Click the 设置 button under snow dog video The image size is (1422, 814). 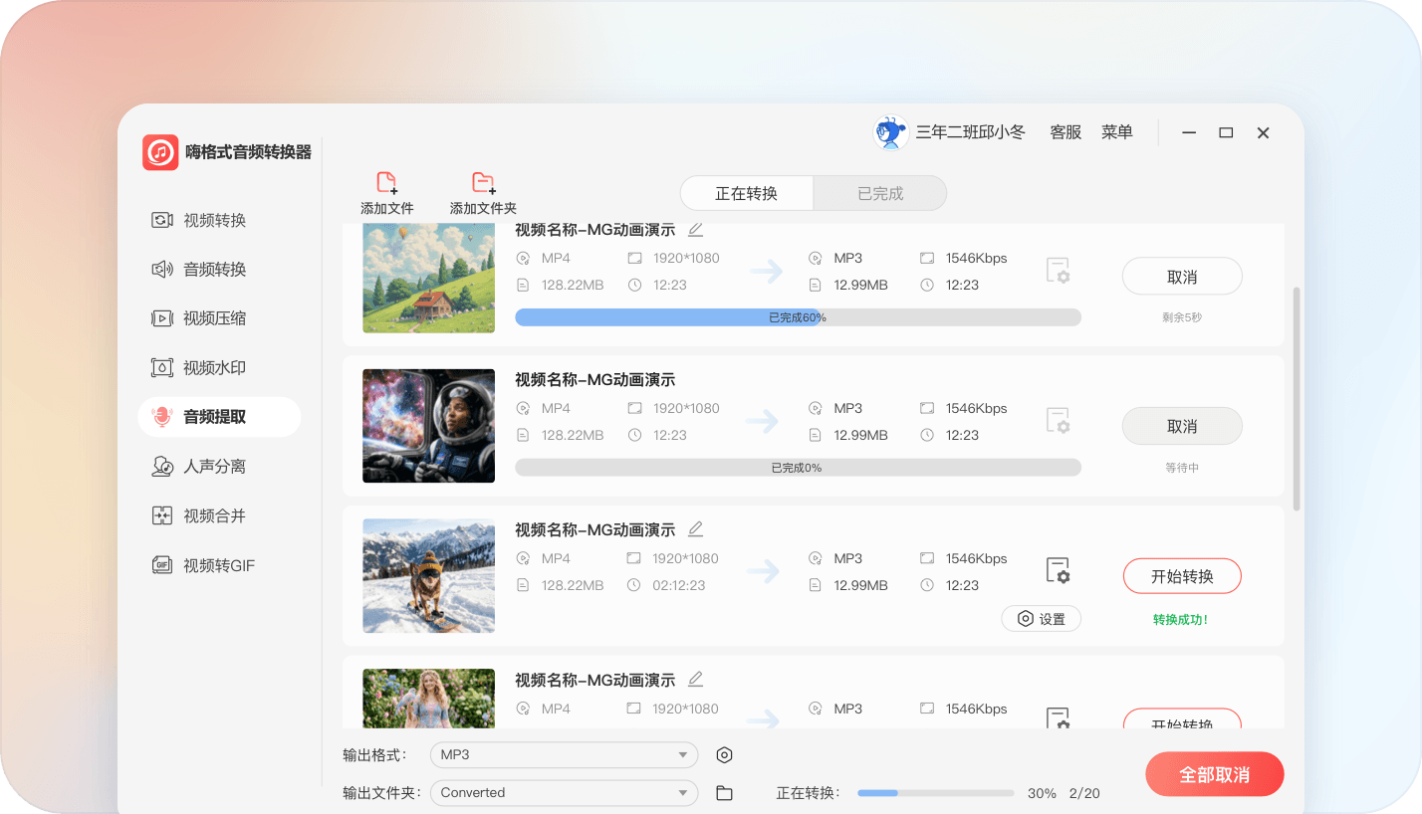1042,619
